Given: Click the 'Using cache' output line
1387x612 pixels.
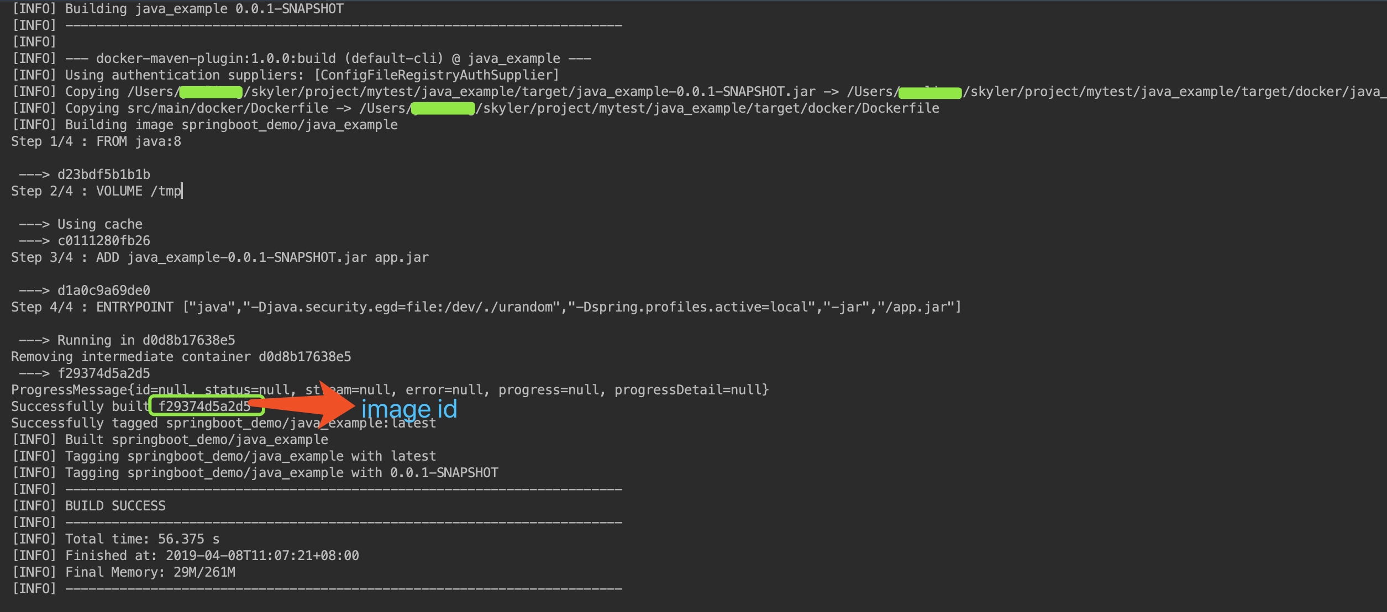Looking at the screenshot, I should 81,224.
